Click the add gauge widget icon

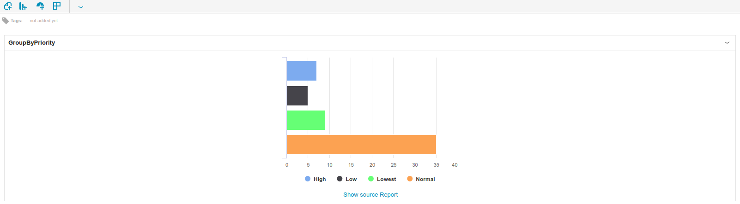click(x=40, y=6)
